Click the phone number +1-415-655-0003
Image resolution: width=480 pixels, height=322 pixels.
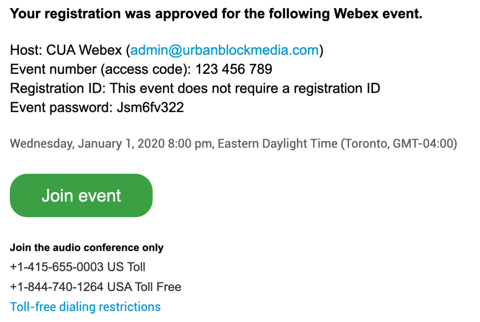57,267
